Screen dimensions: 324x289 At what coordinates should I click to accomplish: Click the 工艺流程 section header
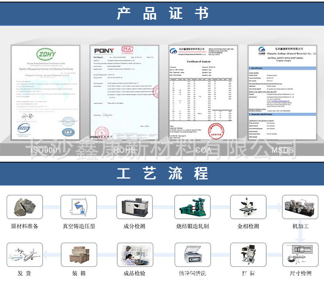pyautogui.click(x=162, y=173)
